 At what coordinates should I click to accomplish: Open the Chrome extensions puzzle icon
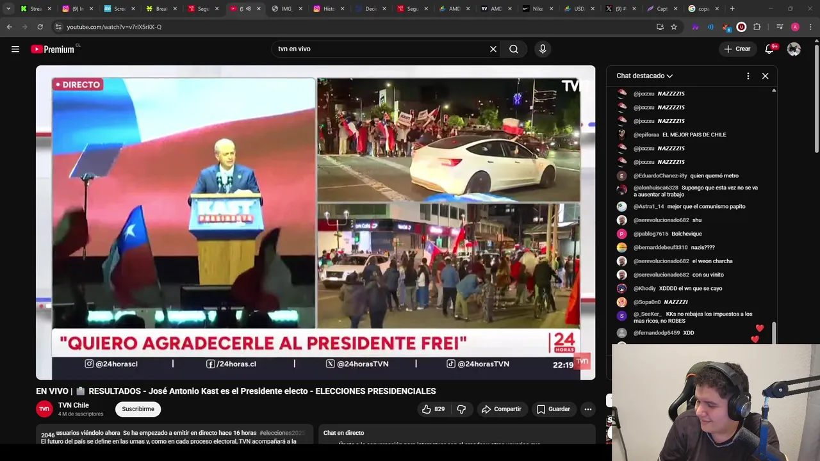tap(757, 27)
